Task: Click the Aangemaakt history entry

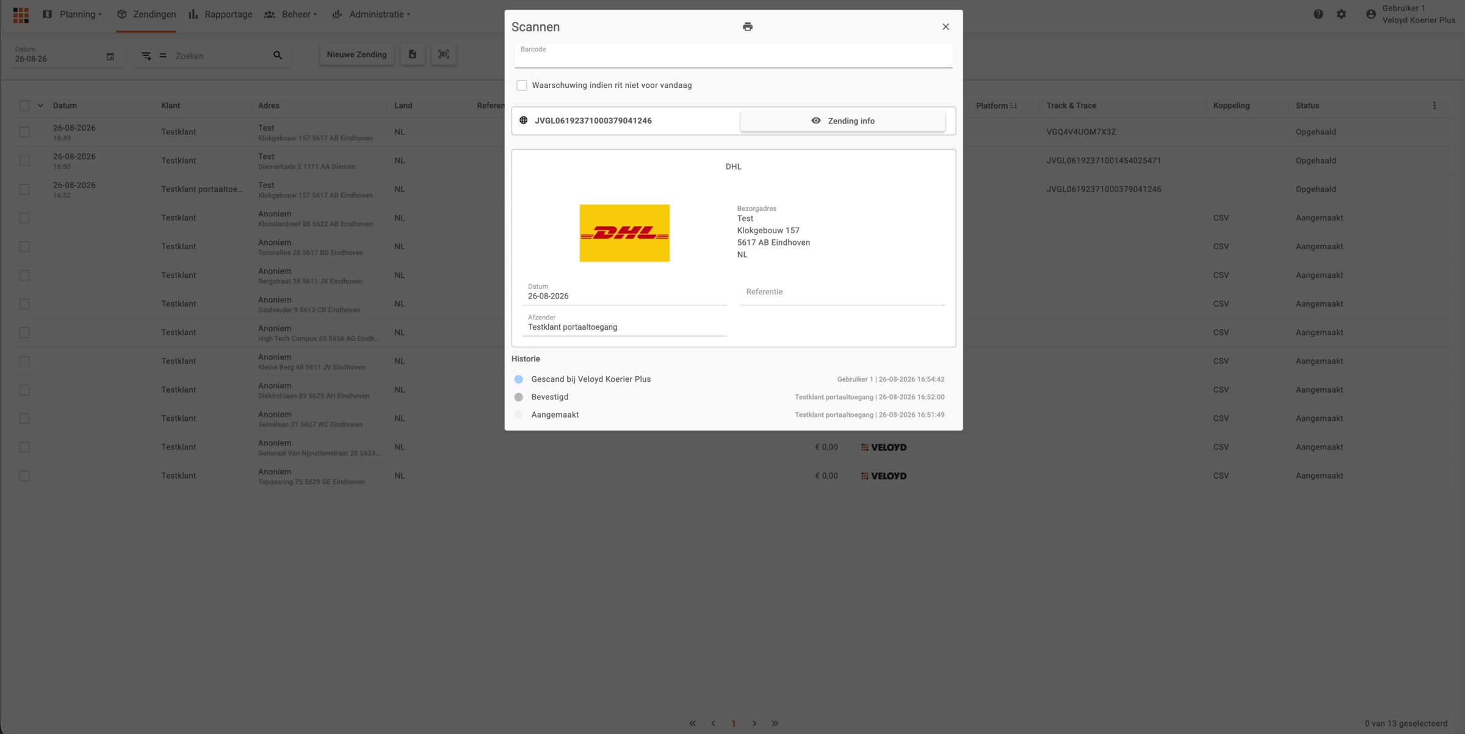Action: [555, 415]
